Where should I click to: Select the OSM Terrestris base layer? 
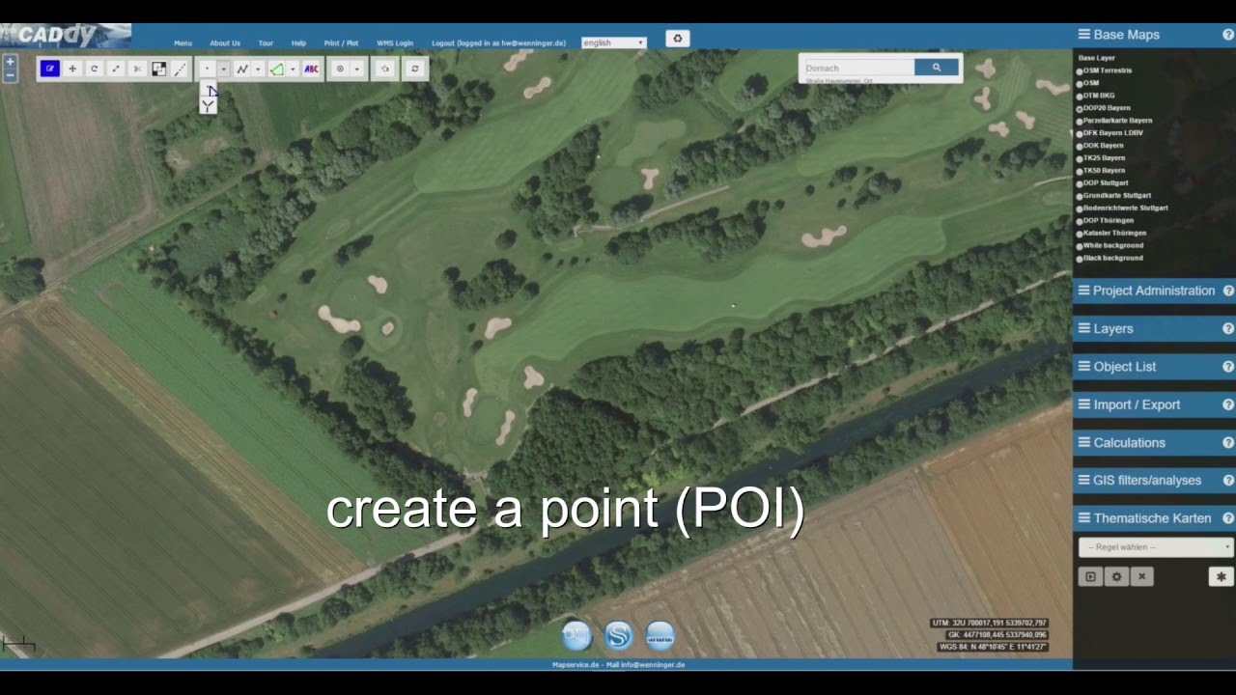[x=1080, y=71]
